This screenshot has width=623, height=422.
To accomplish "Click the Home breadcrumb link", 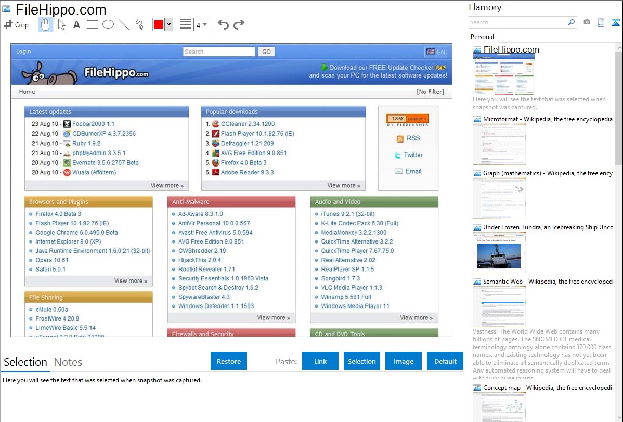I will click(x=27, y=92).
